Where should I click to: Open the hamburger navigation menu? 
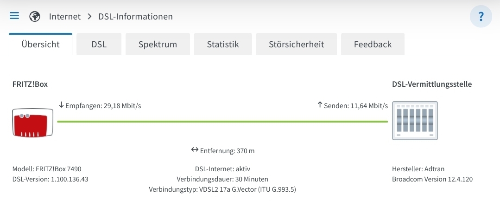pos(14,16)
